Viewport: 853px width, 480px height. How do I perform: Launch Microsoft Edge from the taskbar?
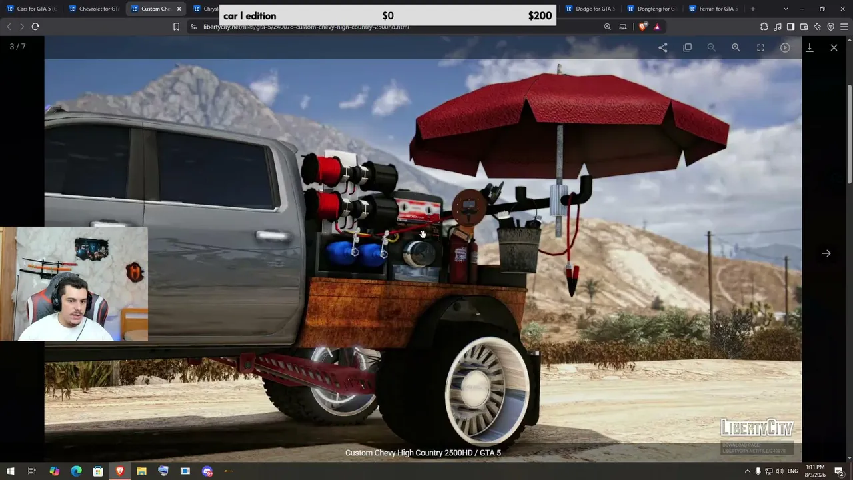[76, 471]
